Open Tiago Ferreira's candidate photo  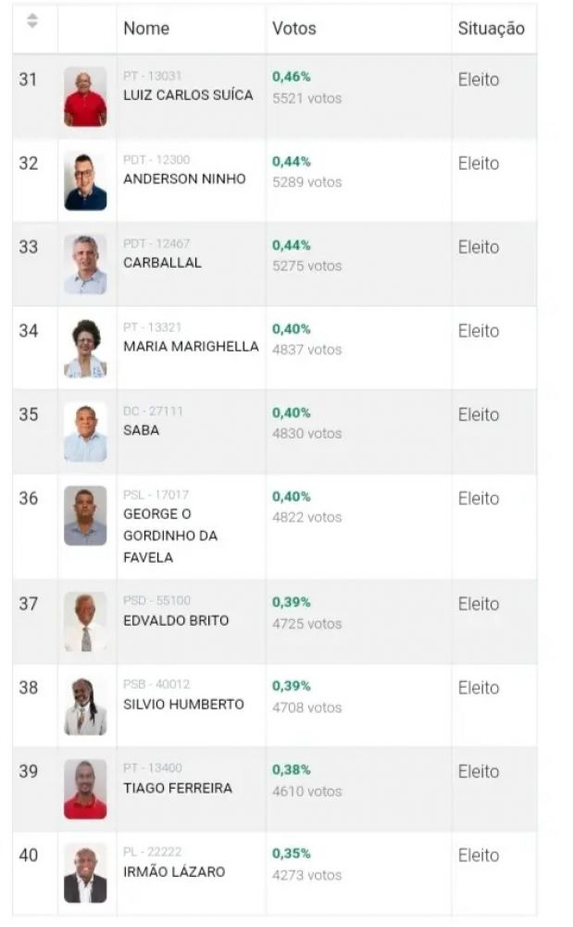click(x=85, y=789)
